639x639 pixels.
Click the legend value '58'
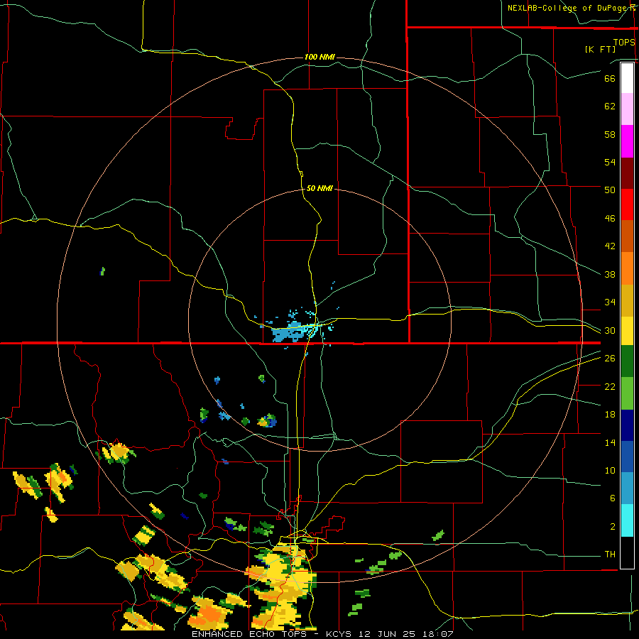pyautogui.click(x=610, y=134)
